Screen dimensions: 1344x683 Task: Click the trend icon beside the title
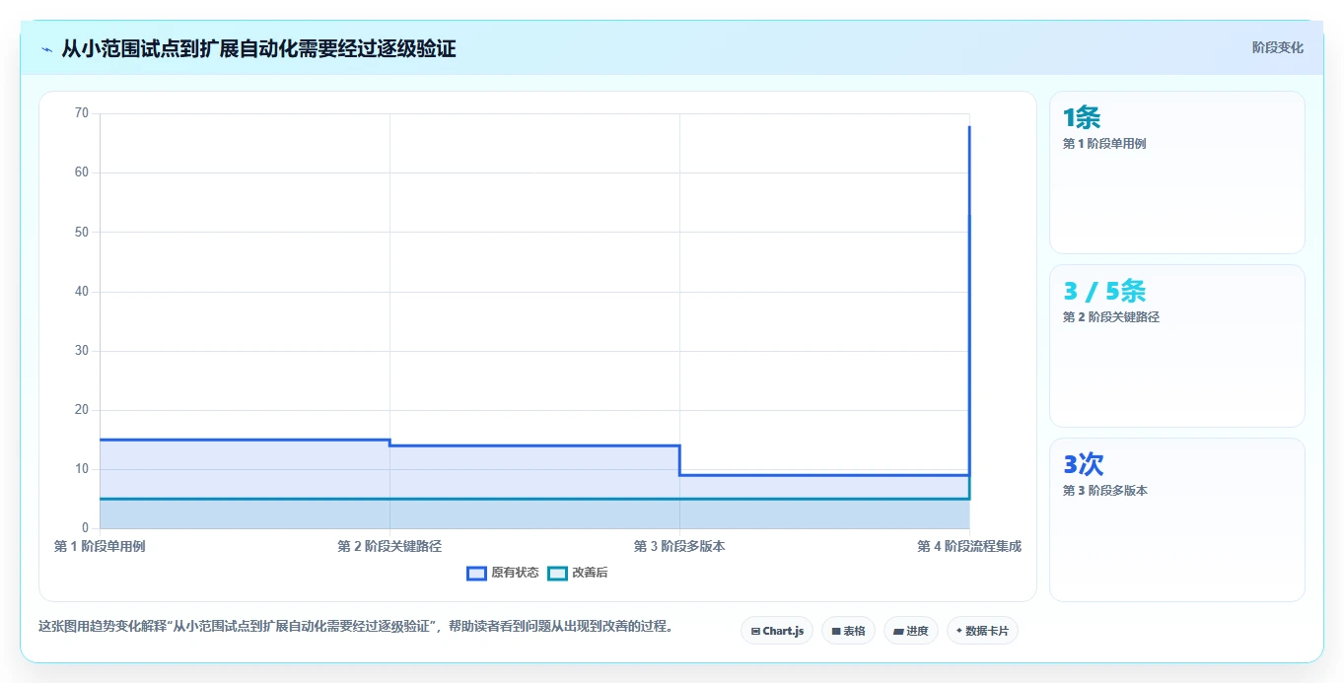tap(46, 49)
